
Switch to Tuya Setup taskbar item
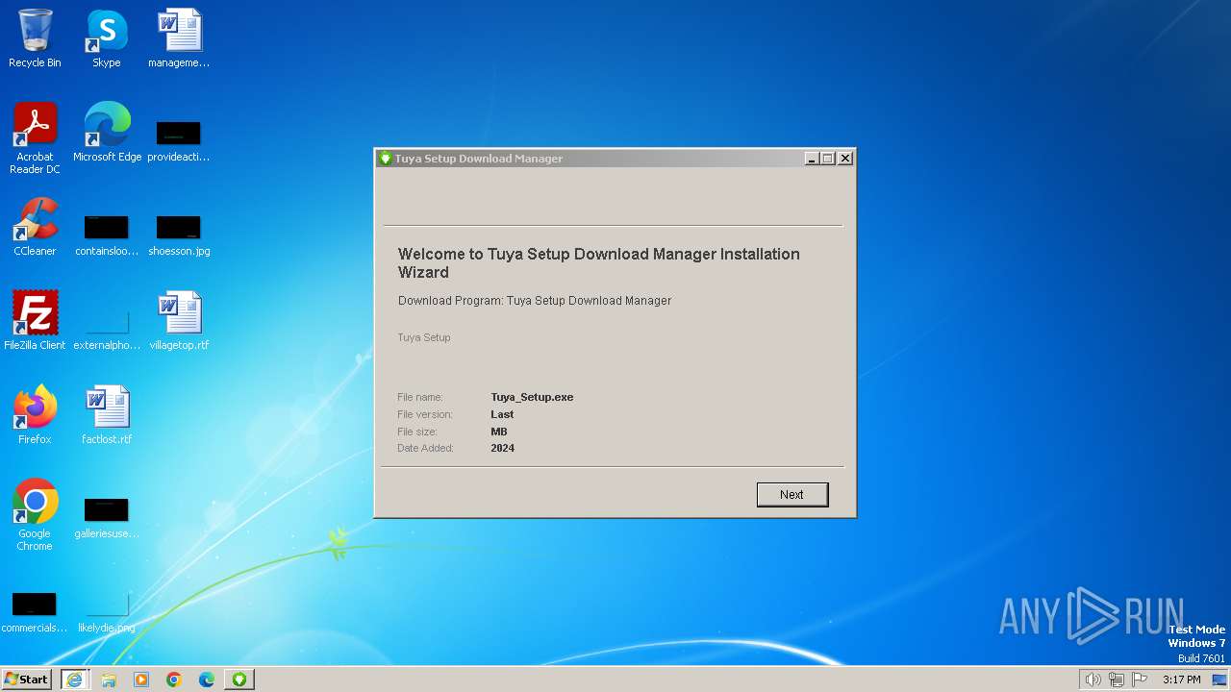(239, 680)
